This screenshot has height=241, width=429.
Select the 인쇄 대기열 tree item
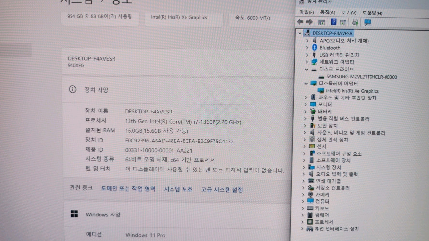tap(328, 181)
